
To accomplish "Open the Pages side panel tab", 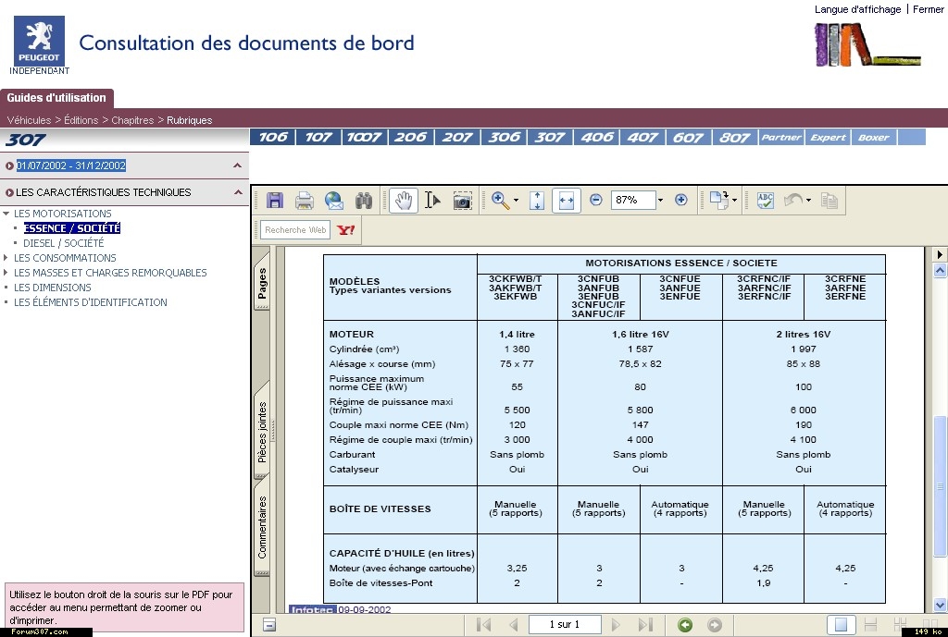I will click(262, 283).
